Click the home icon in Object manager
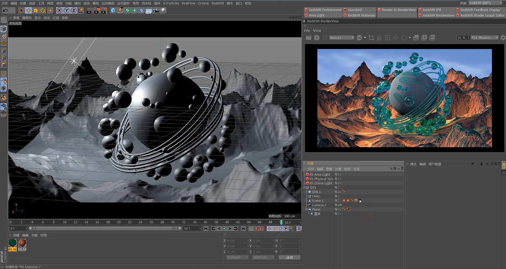Viewport: 506px width, 269px height. tap(395, 169)
